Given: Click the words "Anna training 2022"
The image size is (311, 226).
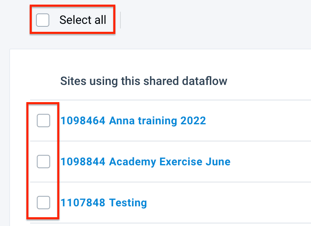Looking at the screenshot, I should tap(158, 121).
